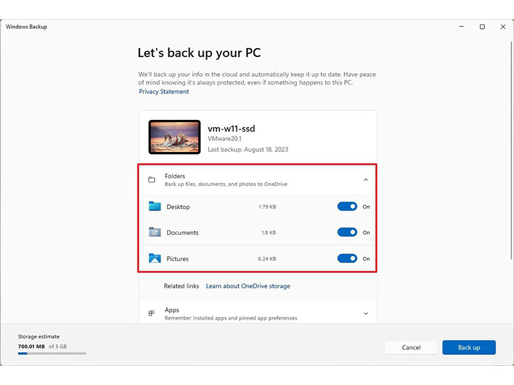Click the Back up button
The image size is (514, 385).
pos(469,347)
